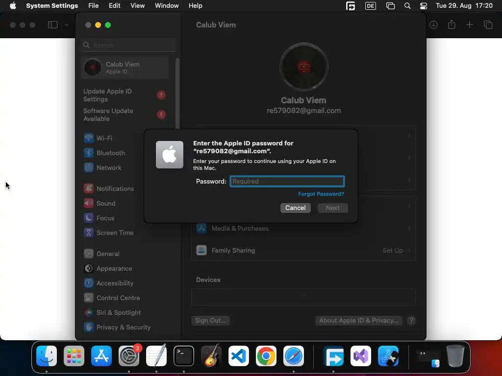Open App Store from the Dock
Viewport: 502px width, 376px height.
tap(101, 356)
